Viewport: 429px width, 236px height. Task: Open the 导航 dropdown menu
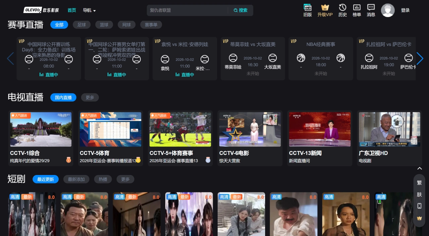coord(89,10)
